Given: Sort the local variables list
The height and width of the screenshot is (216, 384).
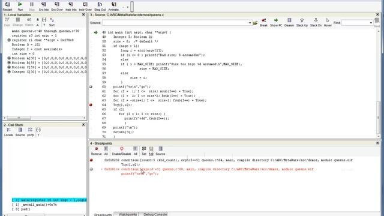Looking at the screenshot, I should click(52, 22).
